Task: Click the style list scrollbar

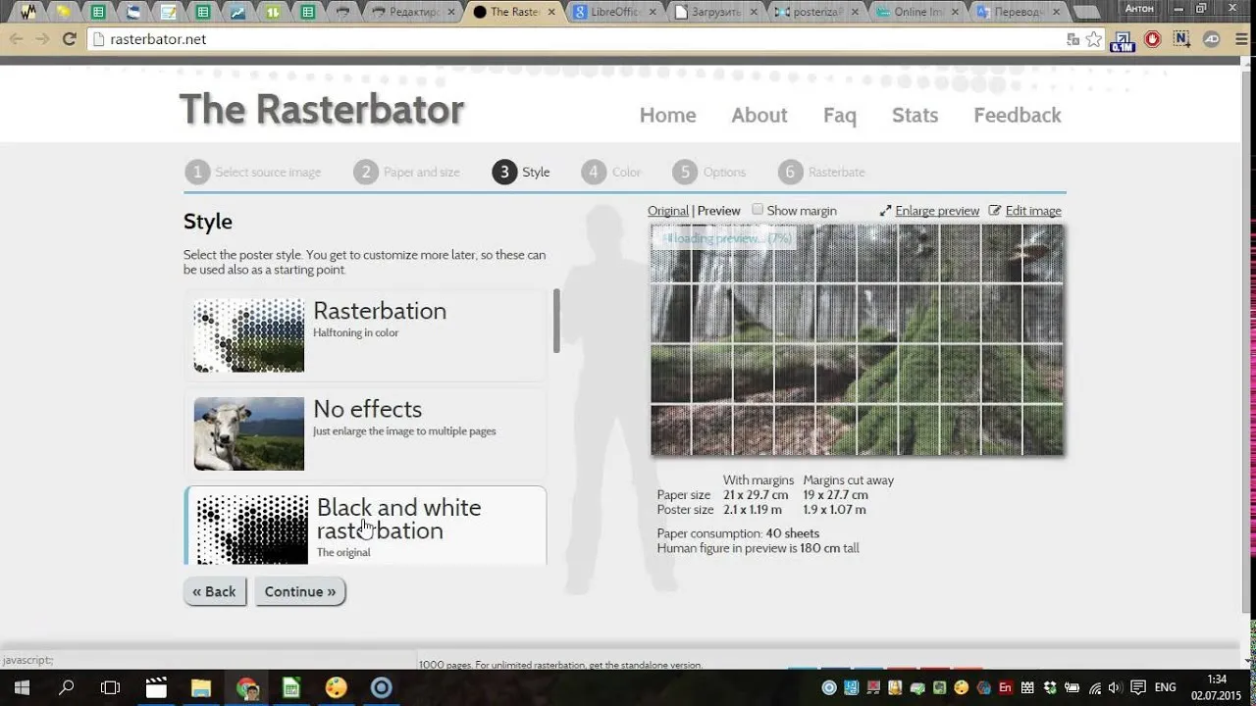Action: [x=556, y=321]
